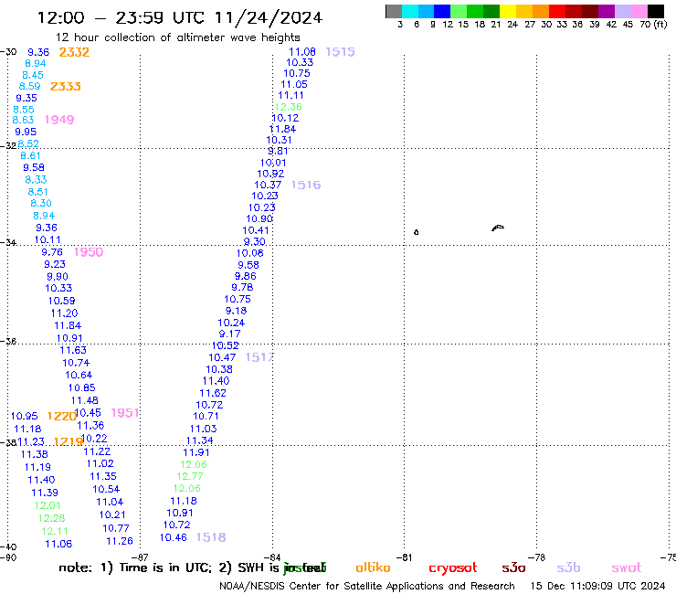Image resolution: width=676 pixels, height=594 pixels.
Task: Click the light blue value 8.45
Action: [33, 75]
